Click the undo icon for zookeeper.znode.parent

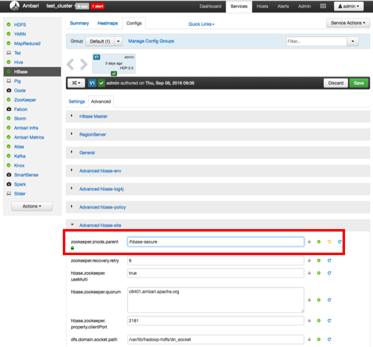[329, 241]
